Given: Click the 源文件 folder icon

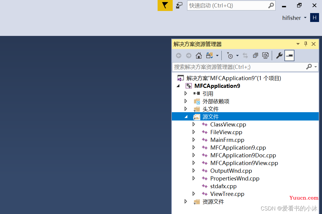Looking at the screenshot, I should 197,117.
